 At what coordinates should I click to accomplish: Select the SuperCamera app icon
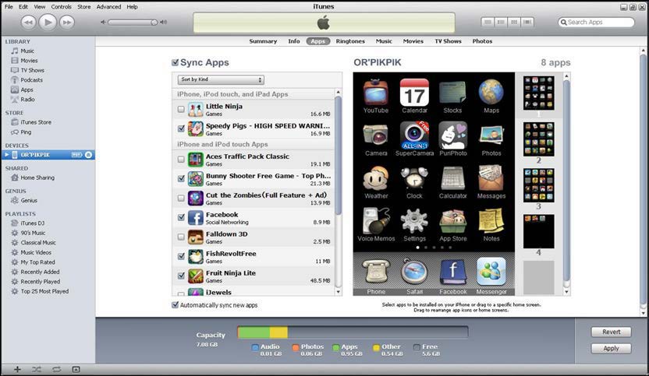(414, 135)
